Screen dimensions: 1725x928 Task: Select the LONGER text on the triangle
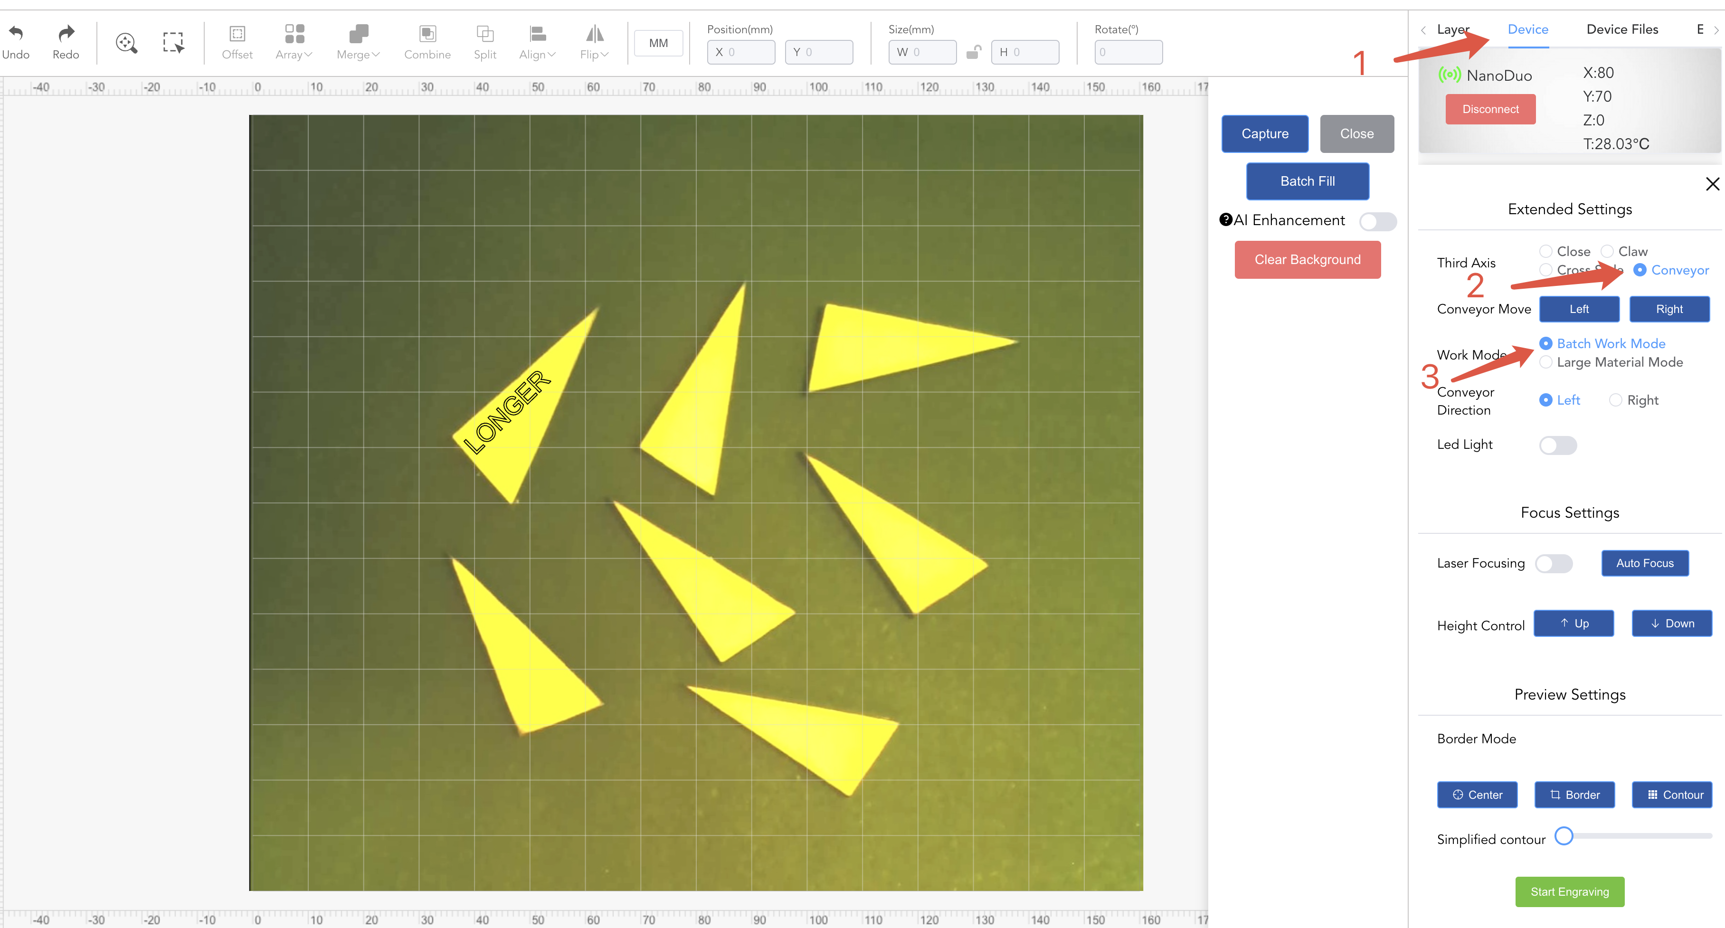tap(507, 412)
